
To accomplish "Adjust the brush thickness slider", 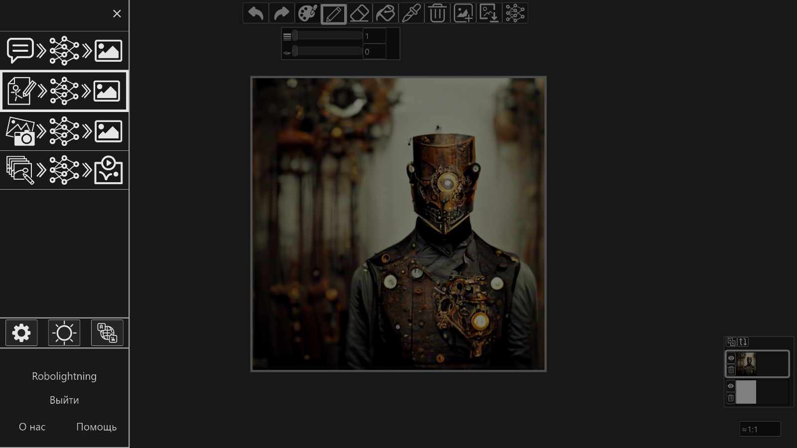I will click(327, 36).
